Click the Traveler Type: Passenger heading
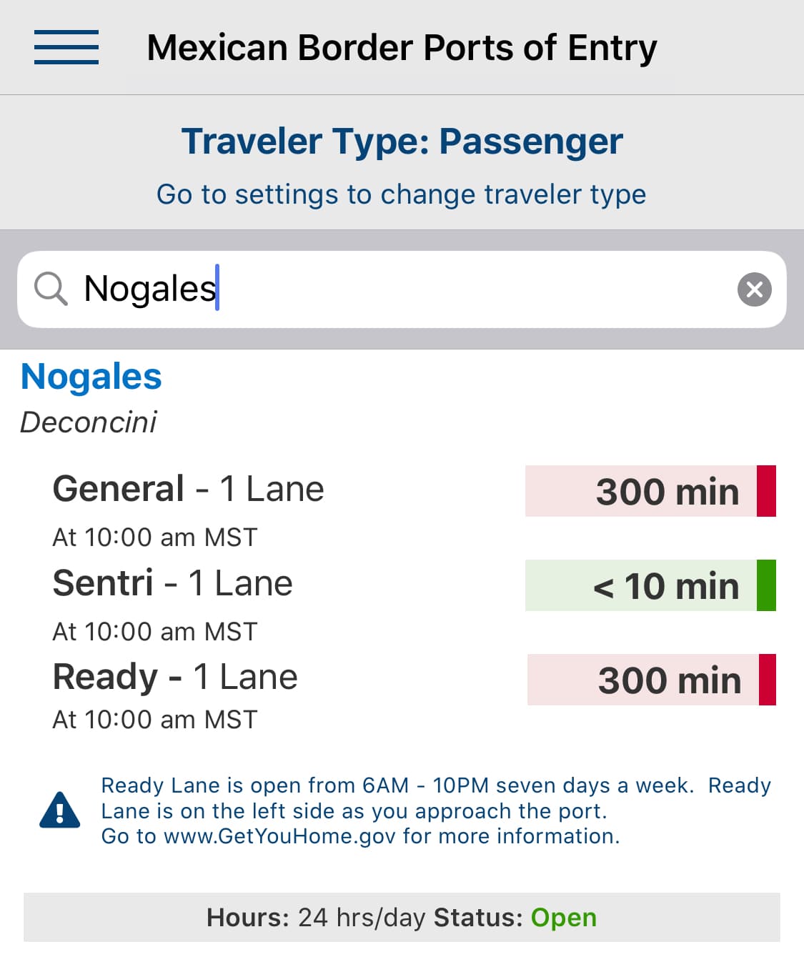 (402, 141)
